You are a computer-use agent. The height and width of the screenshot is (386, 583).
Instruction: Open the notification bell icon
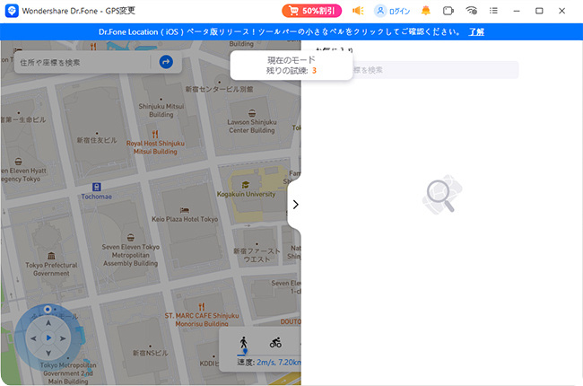pyautogui.click(x=425, y=11)
